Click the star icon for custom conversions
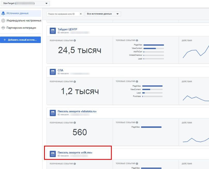The height and width of the screenshot is (169, 209). click(3, 20)
